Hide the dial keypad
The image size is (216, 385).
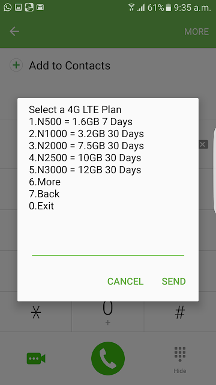pyautogui.click(x=180, y=360)
